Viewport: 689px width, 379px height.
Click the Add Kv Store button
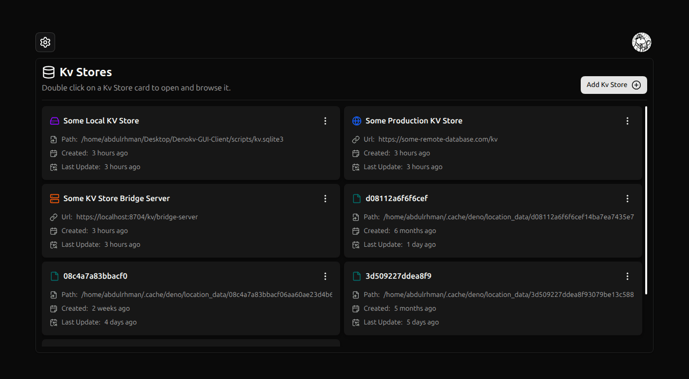click(x=614, y=85)
